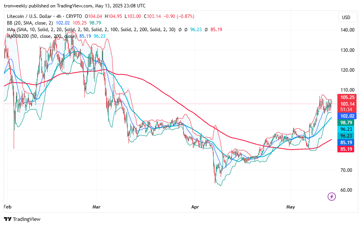Click the O104.04 open value
Viewport: 362px width, 226px height.
pos(93,16)
